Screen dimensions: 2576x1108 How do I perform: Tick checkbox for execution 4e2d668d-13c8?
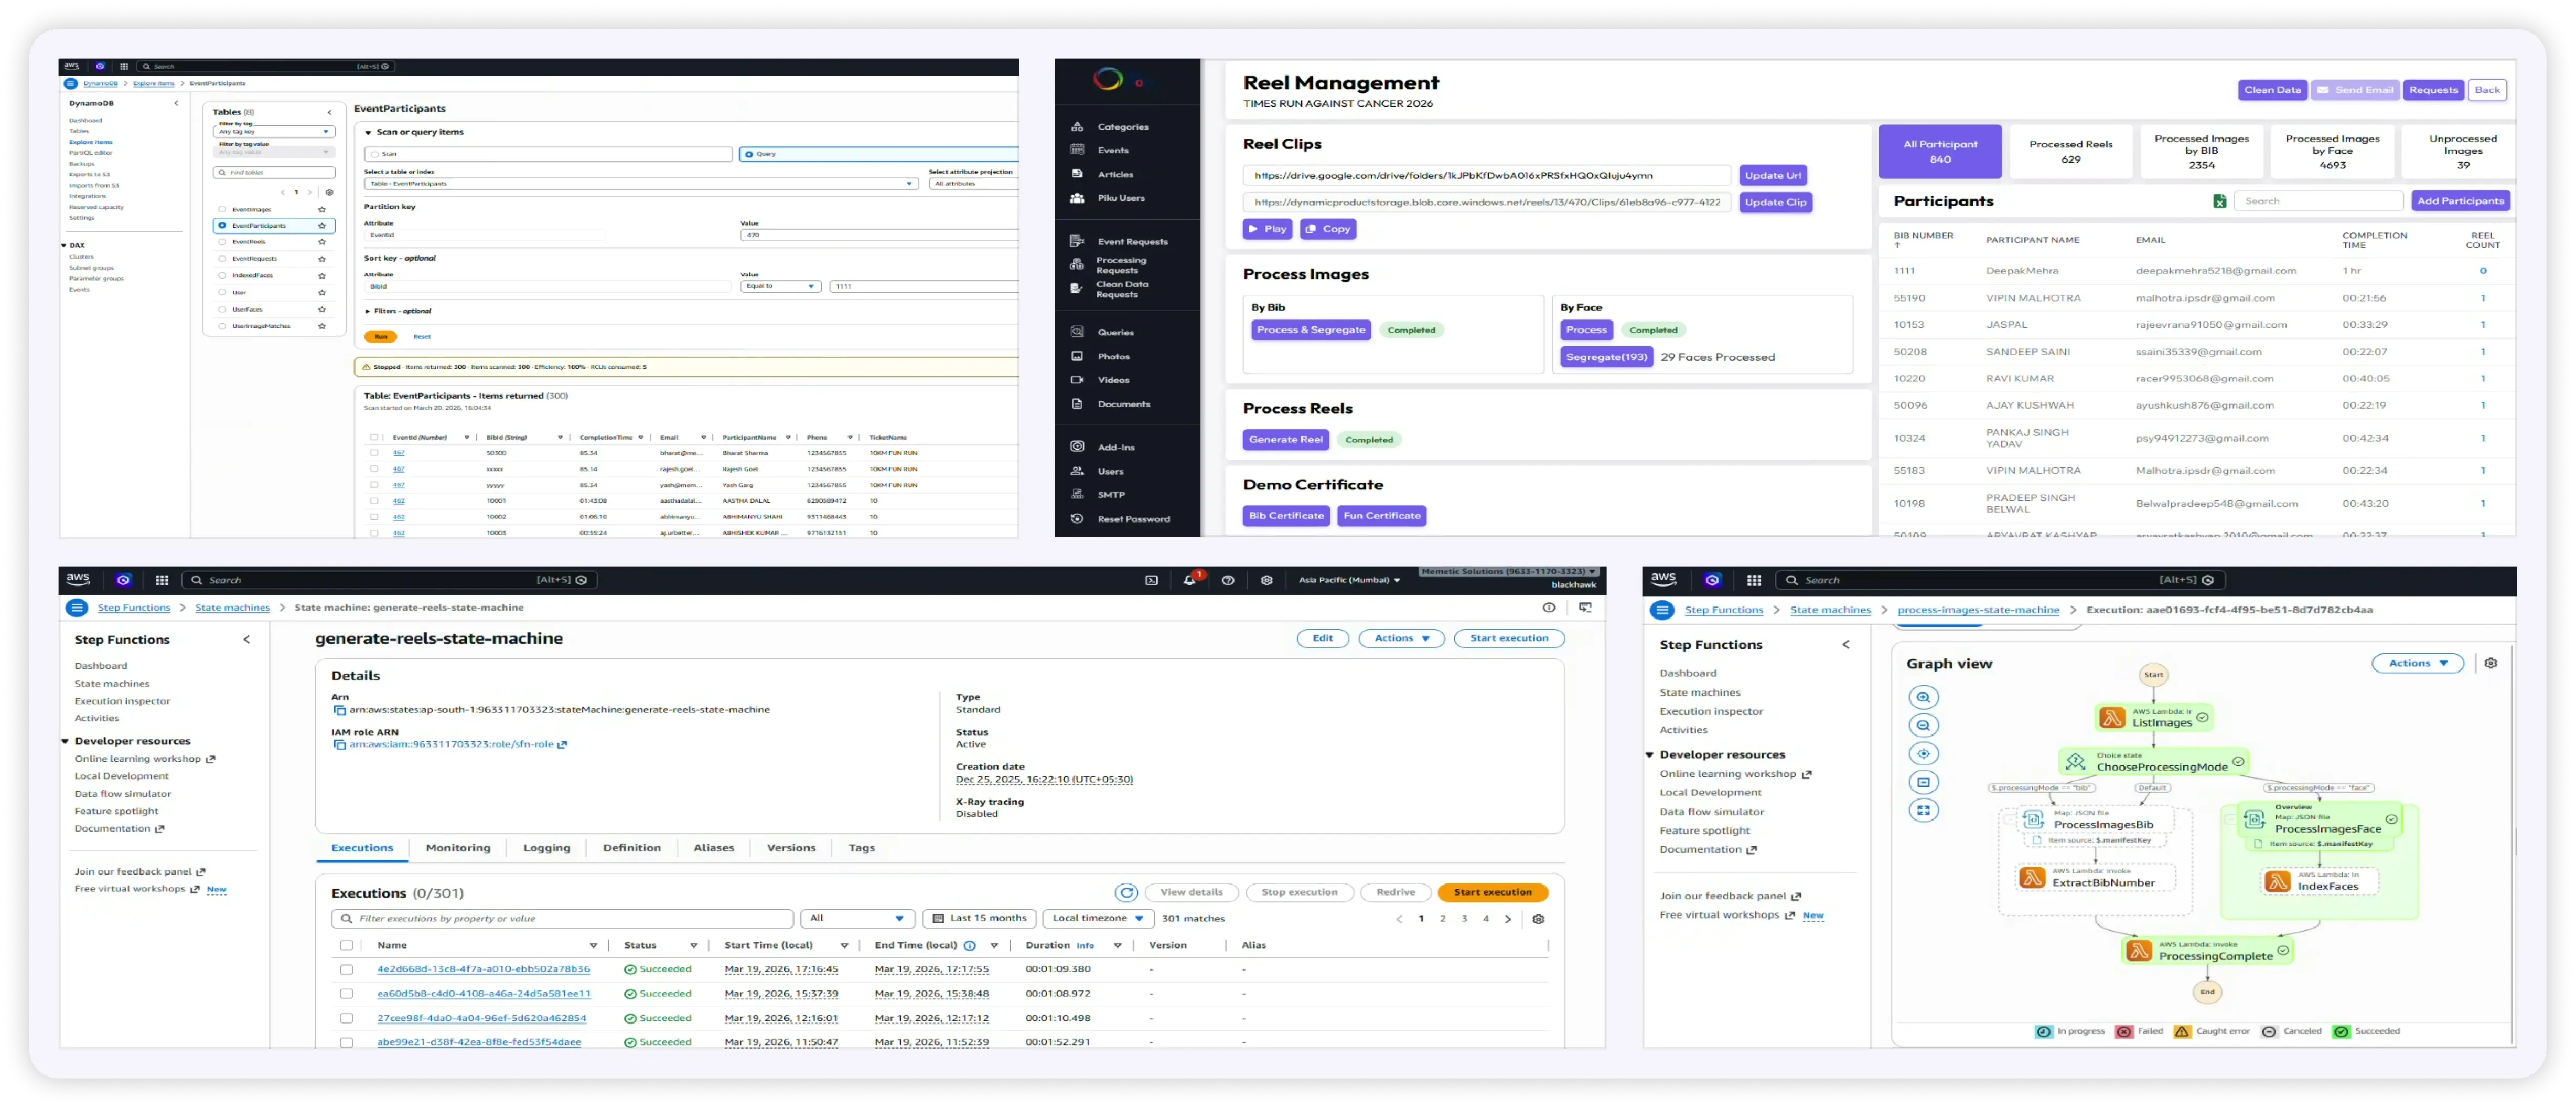346,969
